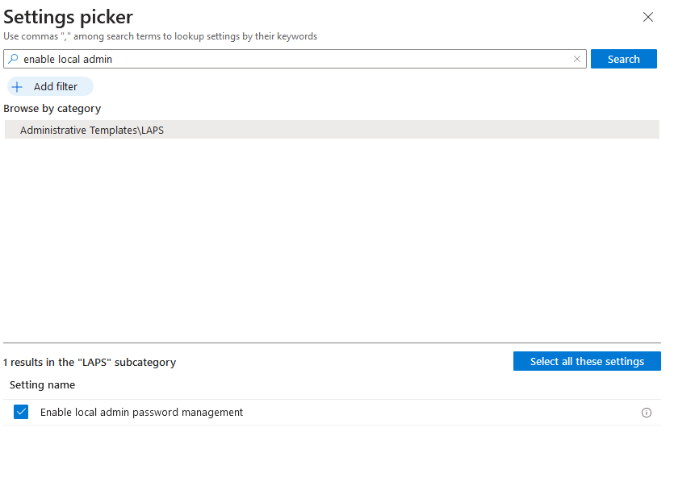Click the magnifier icon in search box
The image size is (674, 490).
[x=13, y=59]
